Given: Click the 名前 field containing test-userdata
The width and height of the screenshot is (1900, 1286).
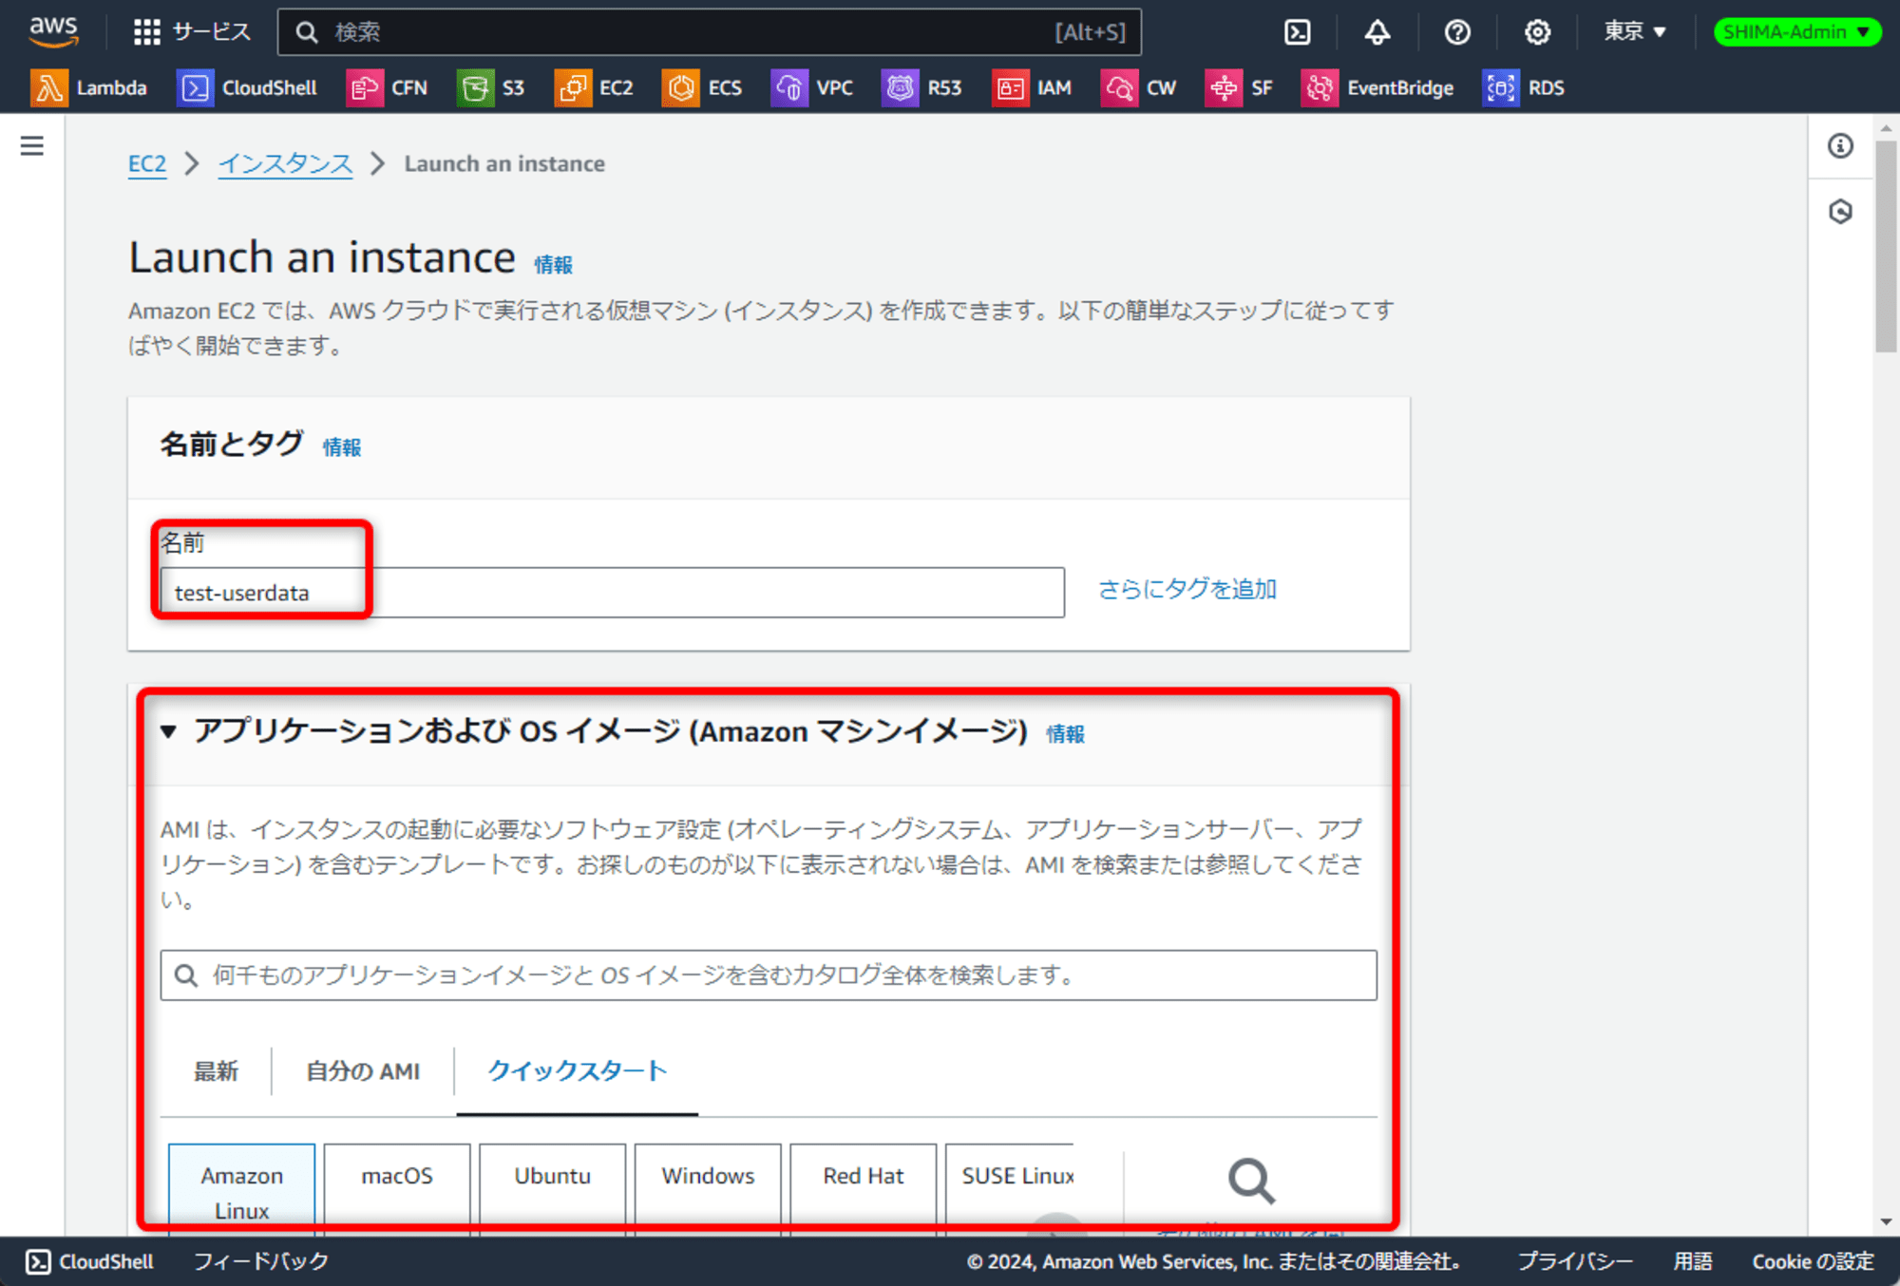Looking at the screenshot, I should coord(612,593).
